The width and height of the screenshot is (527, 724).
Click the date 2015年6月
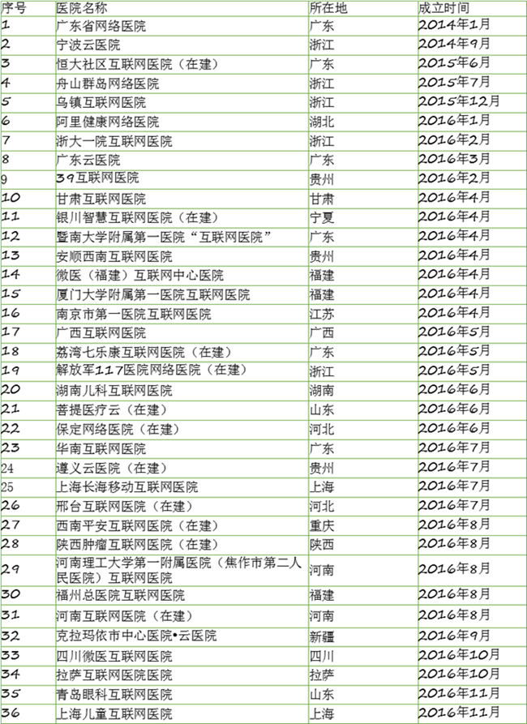(x=454, y=62)
